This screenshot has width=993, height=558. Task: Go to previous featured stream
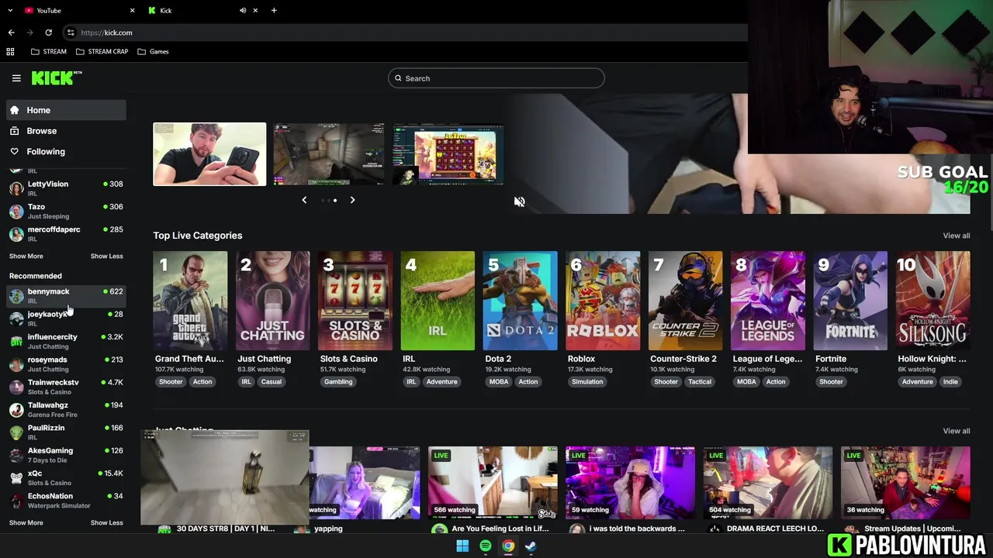(304, 200)
